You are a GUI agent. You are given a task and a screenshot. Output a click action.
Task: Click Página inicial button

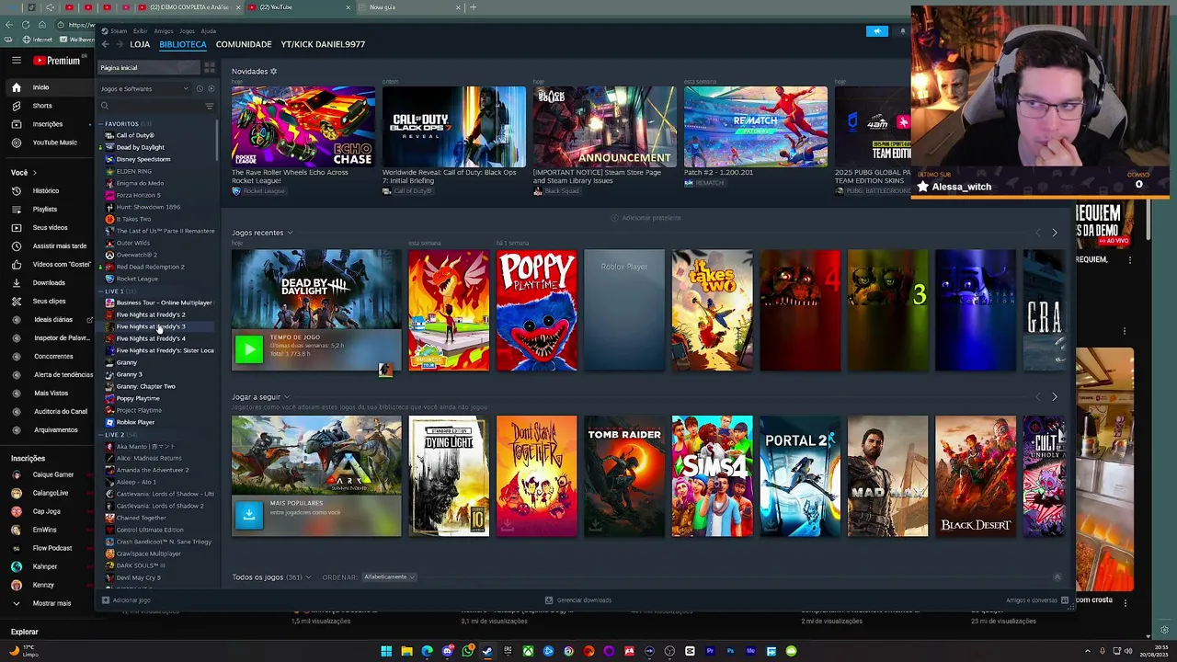[149, 68]
